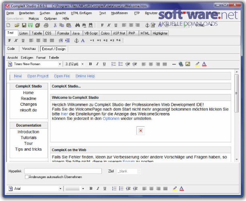The image size is (246, 201).
Task: Open the Datei menu
Action: pyautogui.click(x=10, y=13)
